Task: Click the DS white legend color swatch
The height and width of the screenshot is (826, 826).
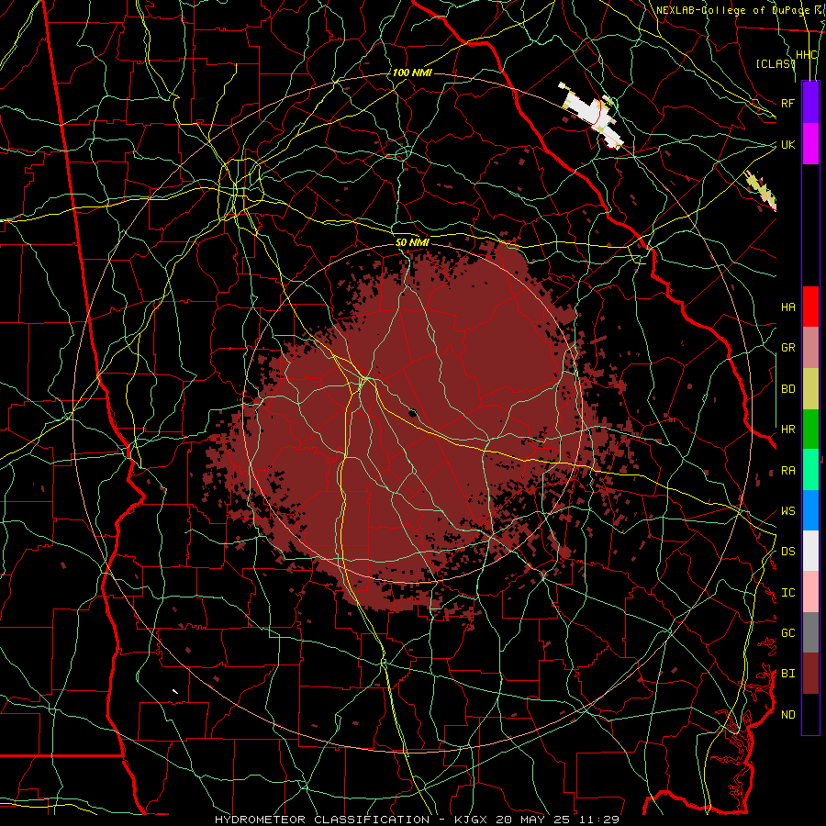Action: [x=810, y=551]
